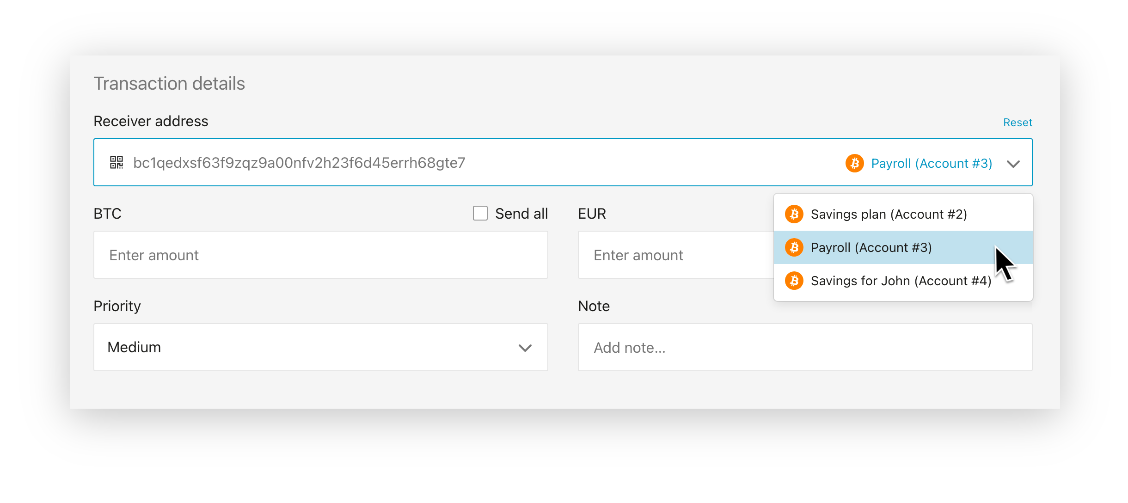Collapse the account selector chevron
The height and width of the screenshot is (503, 1128).
pyautogui.click(x=1013, y=164)
